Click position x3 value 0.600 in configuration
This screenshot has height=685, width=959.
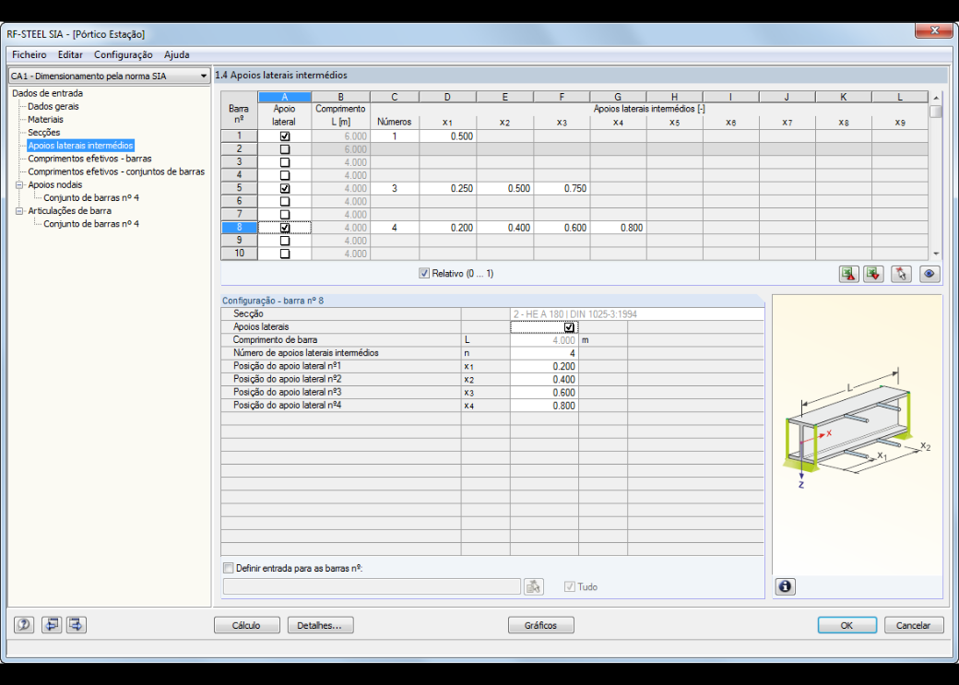coord(544,393)
